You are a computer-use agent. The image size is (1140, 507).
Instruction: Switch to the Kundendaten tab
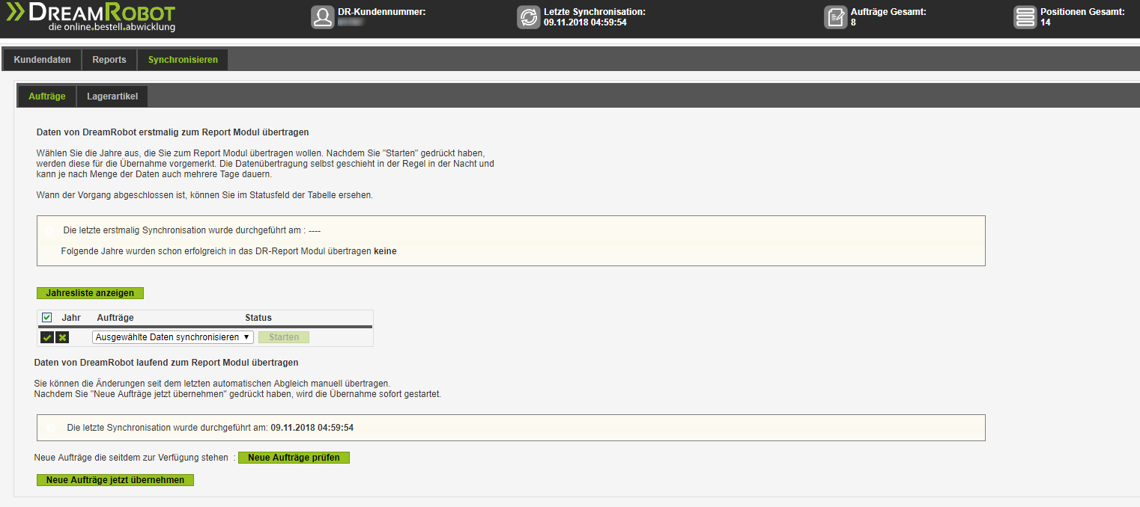(42, 60)
